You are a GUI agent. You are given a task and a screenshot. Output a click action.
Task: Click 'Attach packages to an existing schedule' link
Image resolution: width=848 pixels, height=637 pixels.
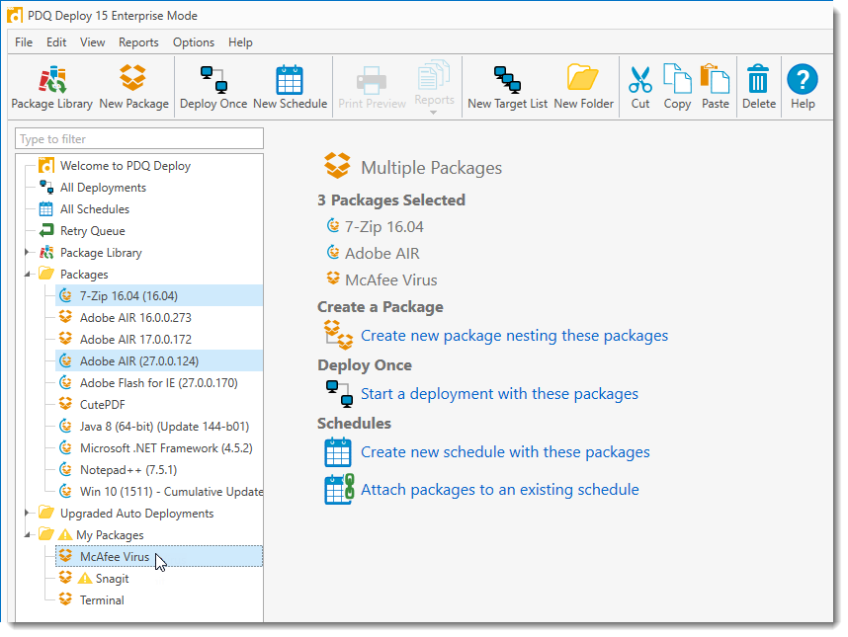tap(500, 490)
